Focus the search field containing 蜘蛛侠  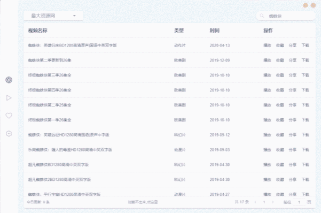pyautogui.click(x=286, y=16)
